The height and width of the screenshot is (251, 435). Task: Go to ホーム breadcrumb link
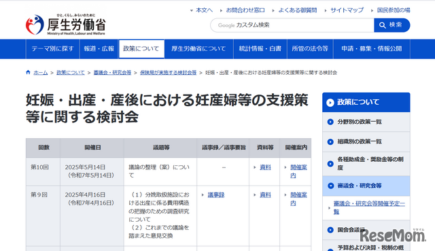41,73
